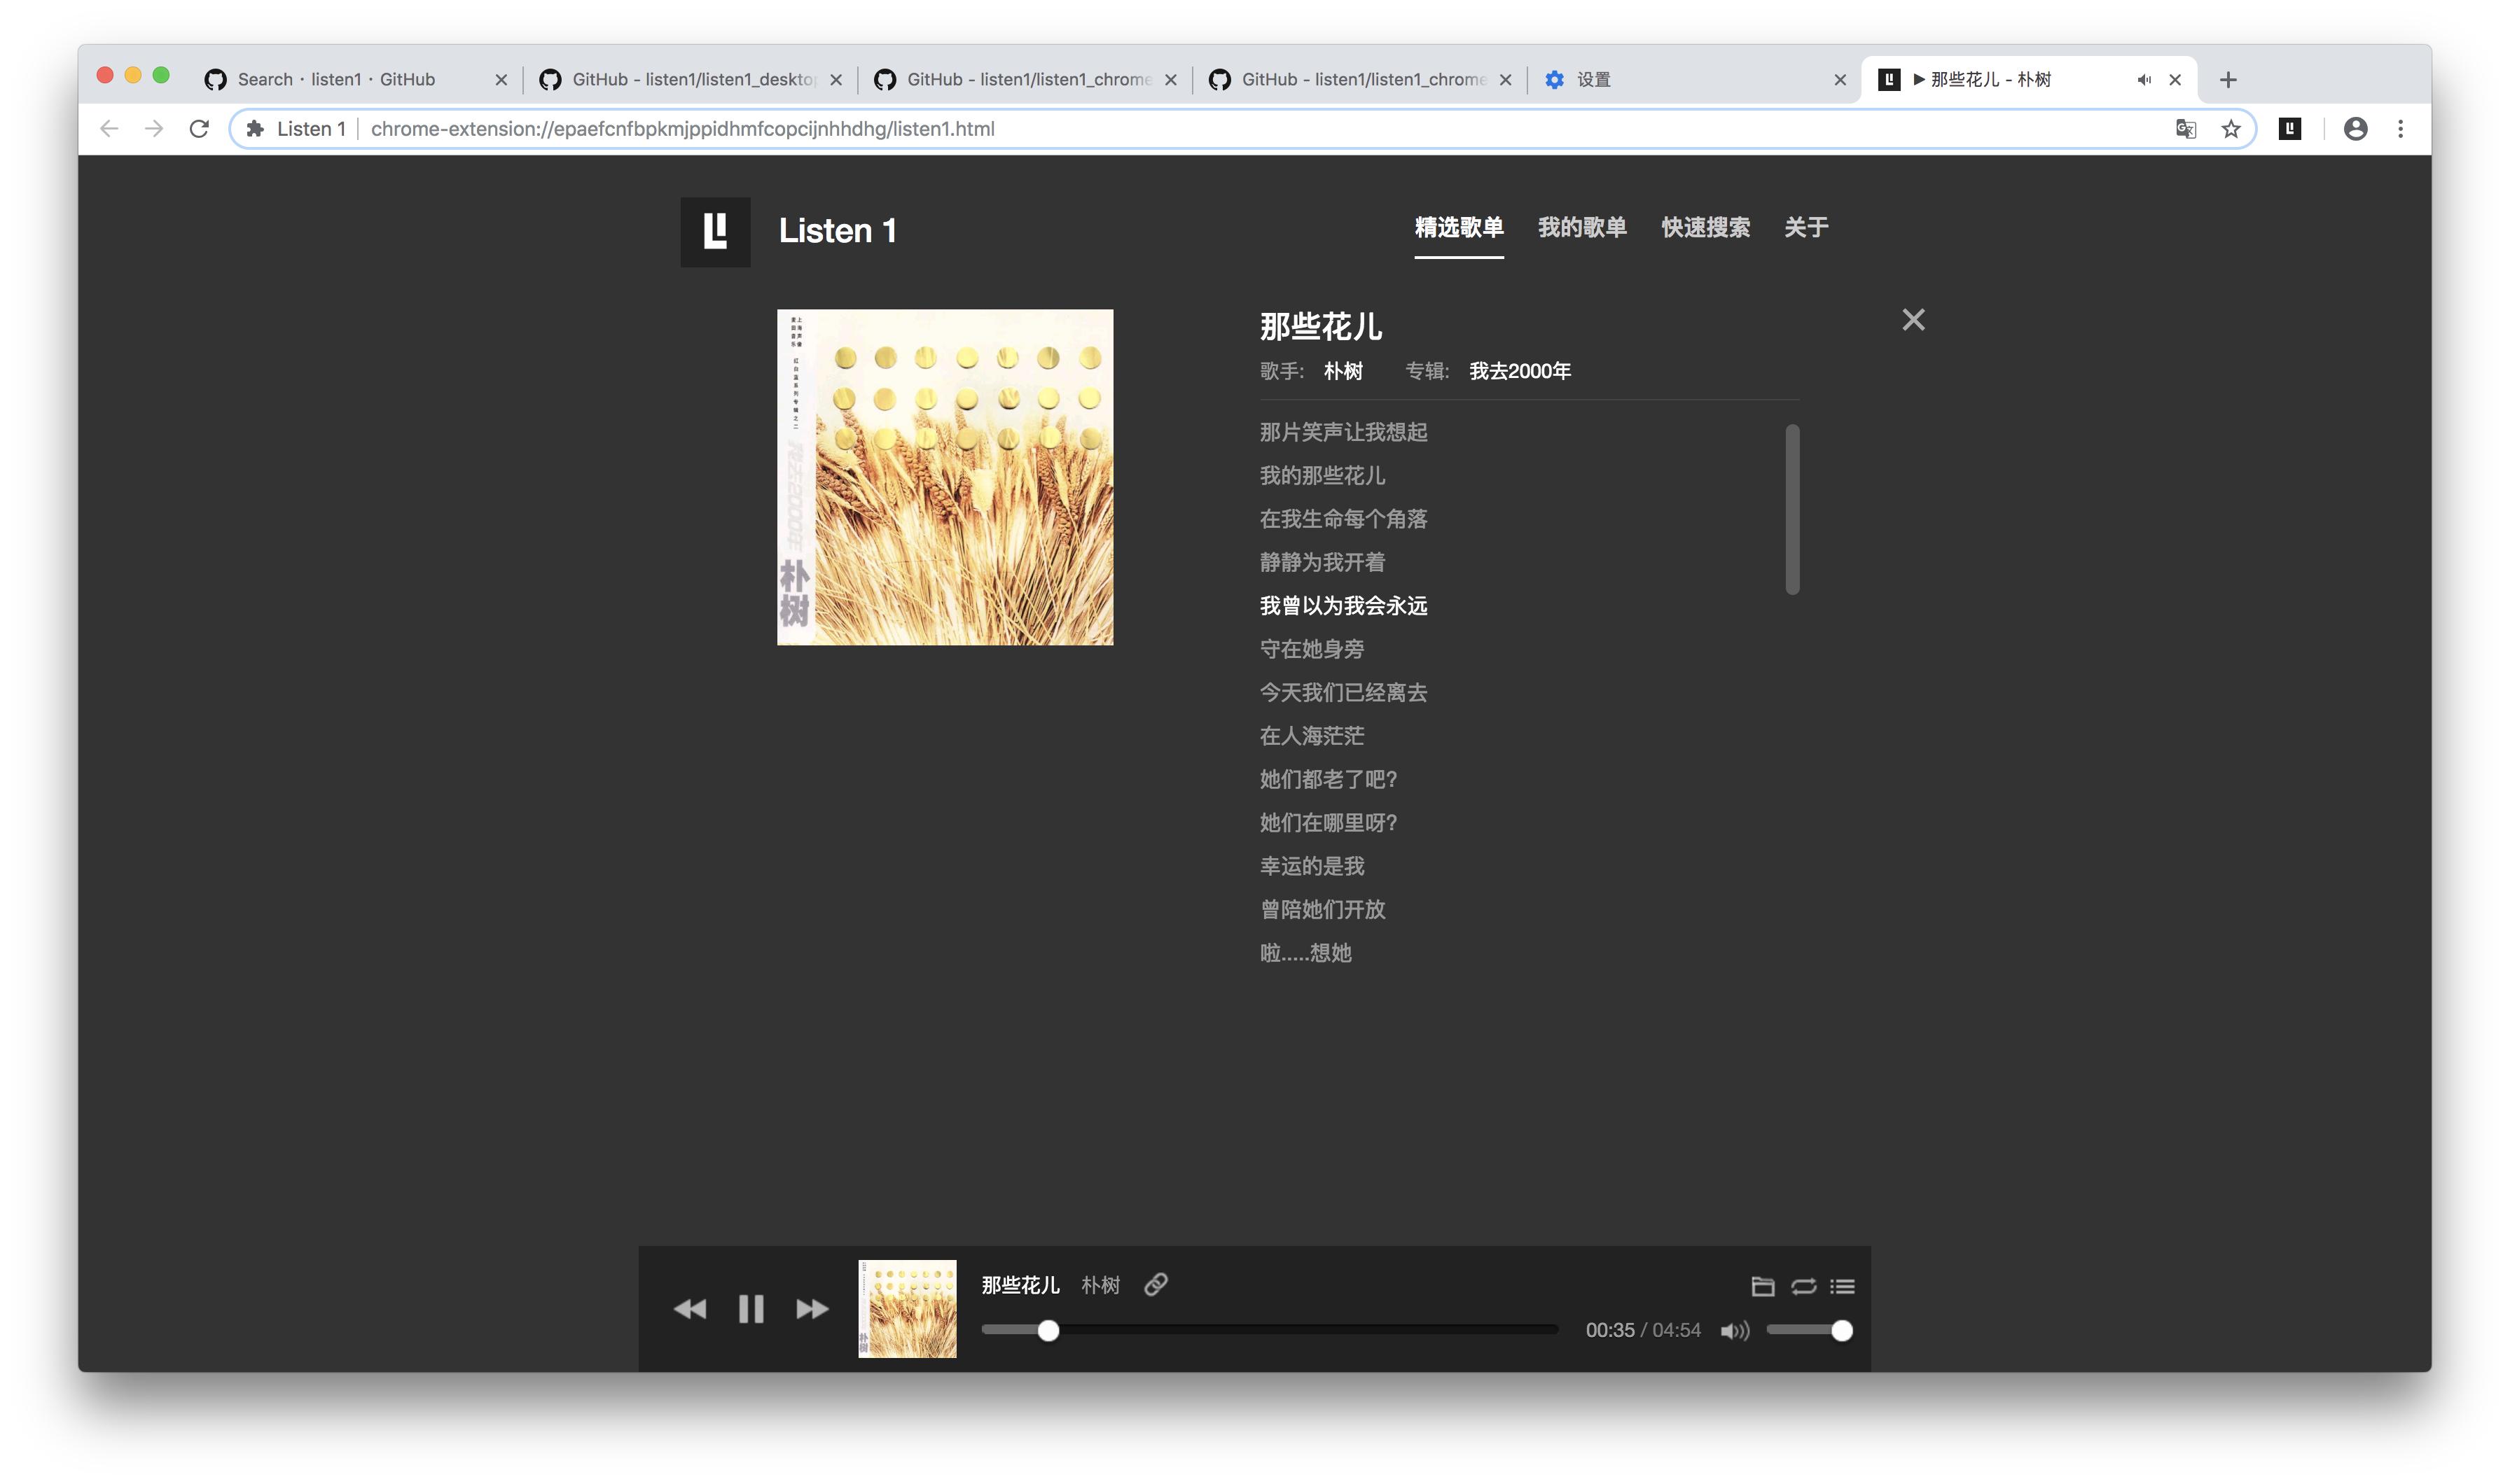Click the volume slider handle
Screen dimensions: 2510x1484
point(1842,1331)
